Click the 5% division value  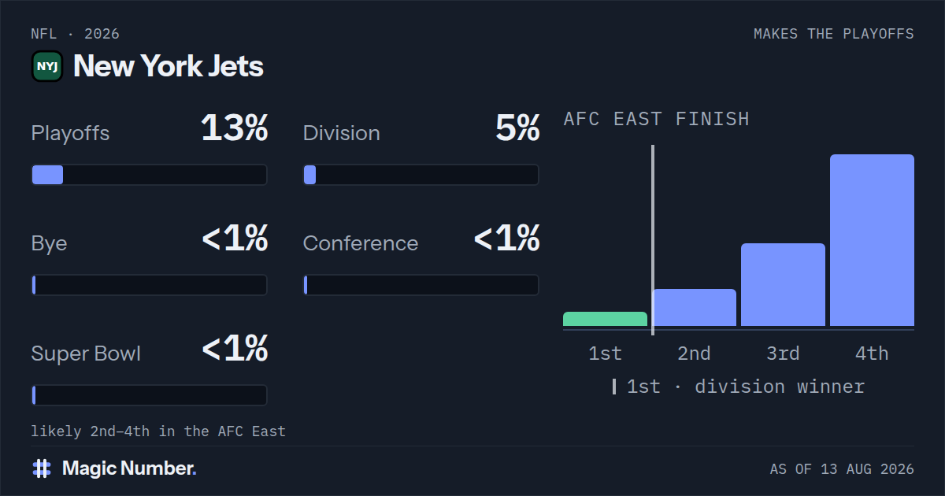pyautogui.click(x=517, y=128)
